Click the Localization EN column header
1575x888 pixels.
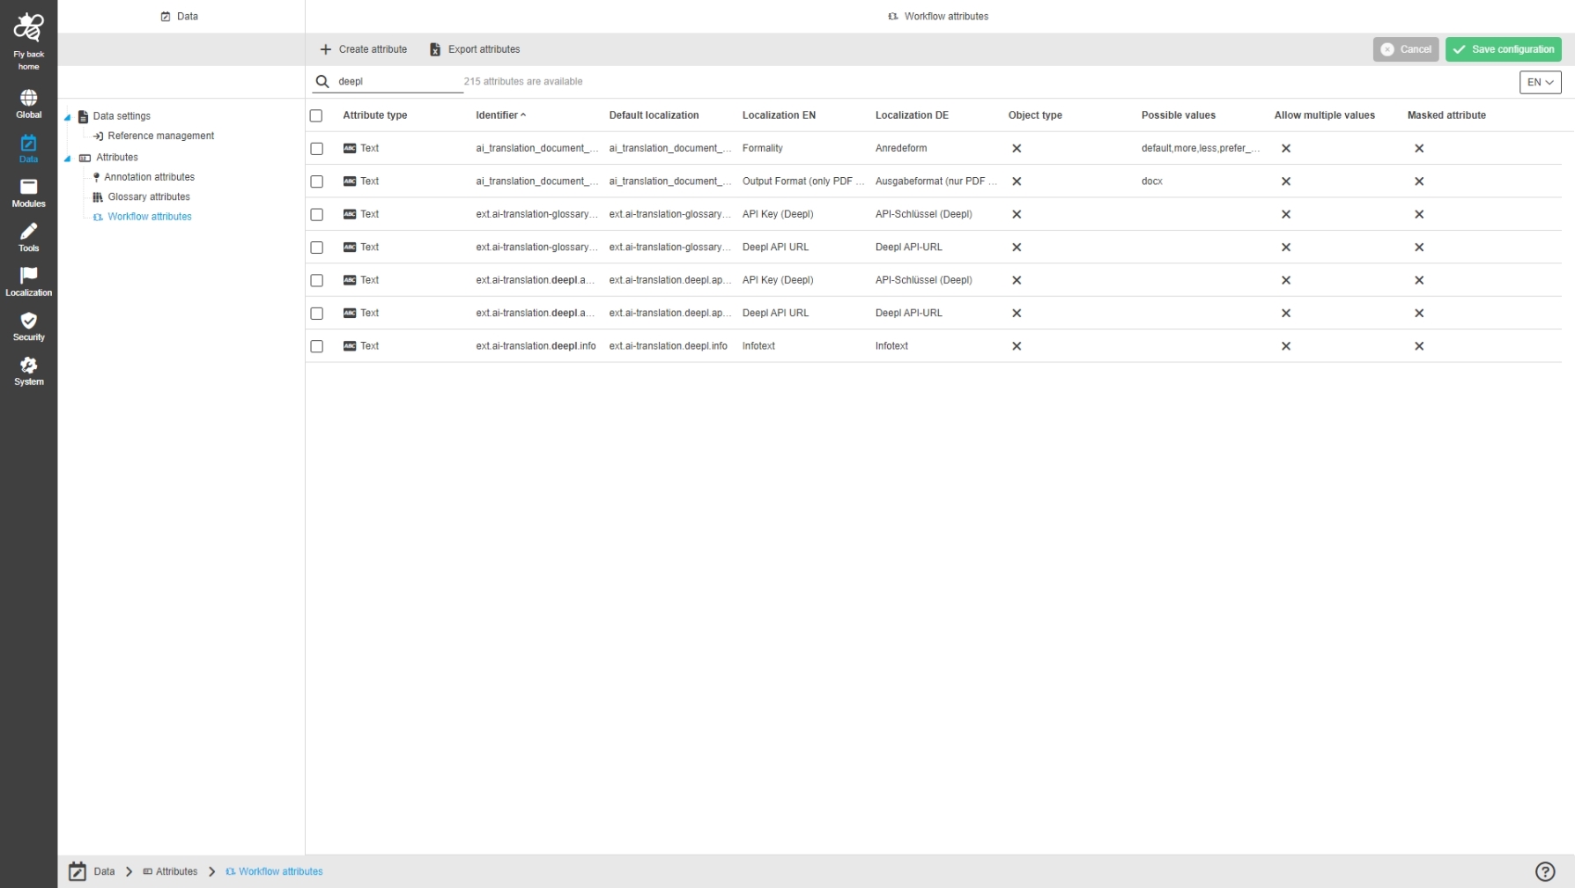(779, 115)
